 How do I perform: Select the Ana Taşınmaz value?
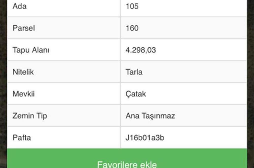coord(150,116)
